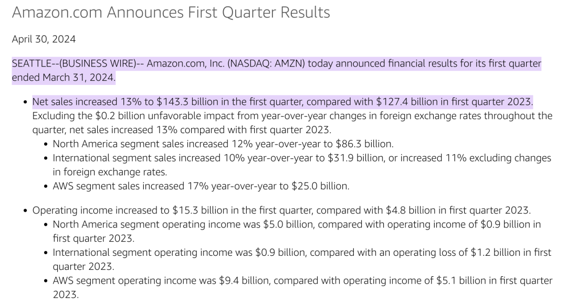Click the 'first quarter 2023.' line under North America income
The width and height of the screenshot is (567, 304).
click(93, 238)
